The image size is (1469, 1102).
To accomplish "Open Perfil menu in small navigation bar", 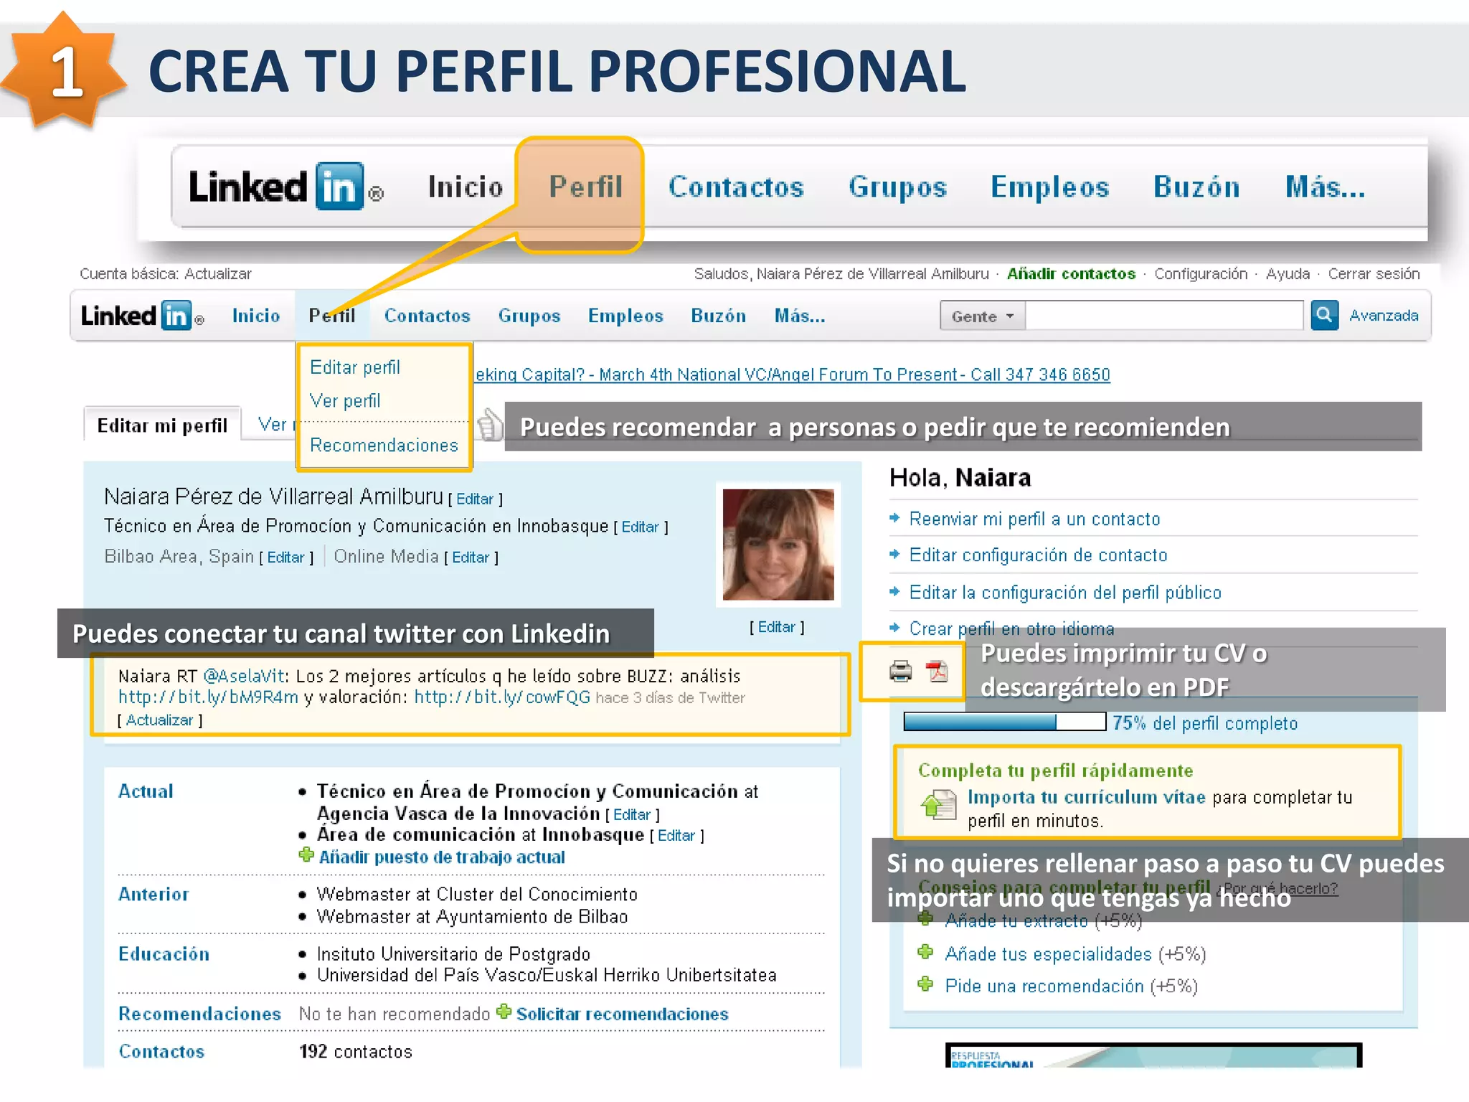I will pyautogui.click(x=332, y=316).
